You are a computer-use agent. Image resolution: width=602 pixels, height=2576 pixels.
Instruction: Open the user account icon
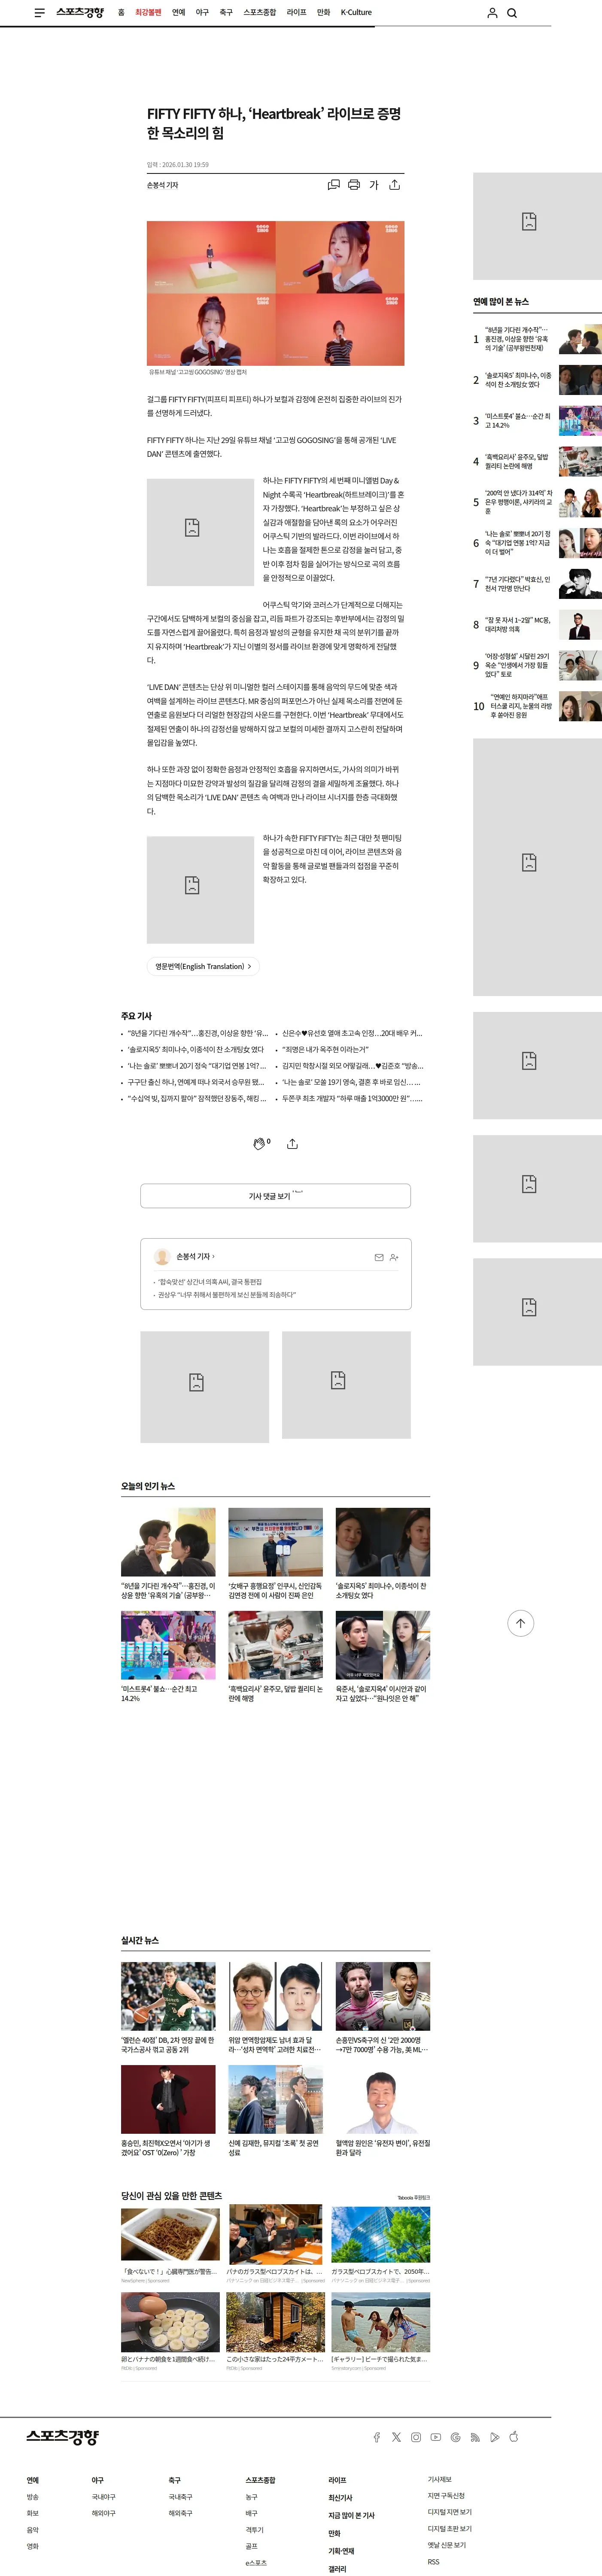[492, 13]
